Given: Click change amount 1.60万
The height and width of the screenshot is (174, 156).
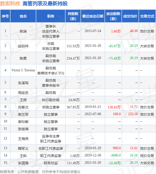Looking at the screenshot, I should 116,31.
